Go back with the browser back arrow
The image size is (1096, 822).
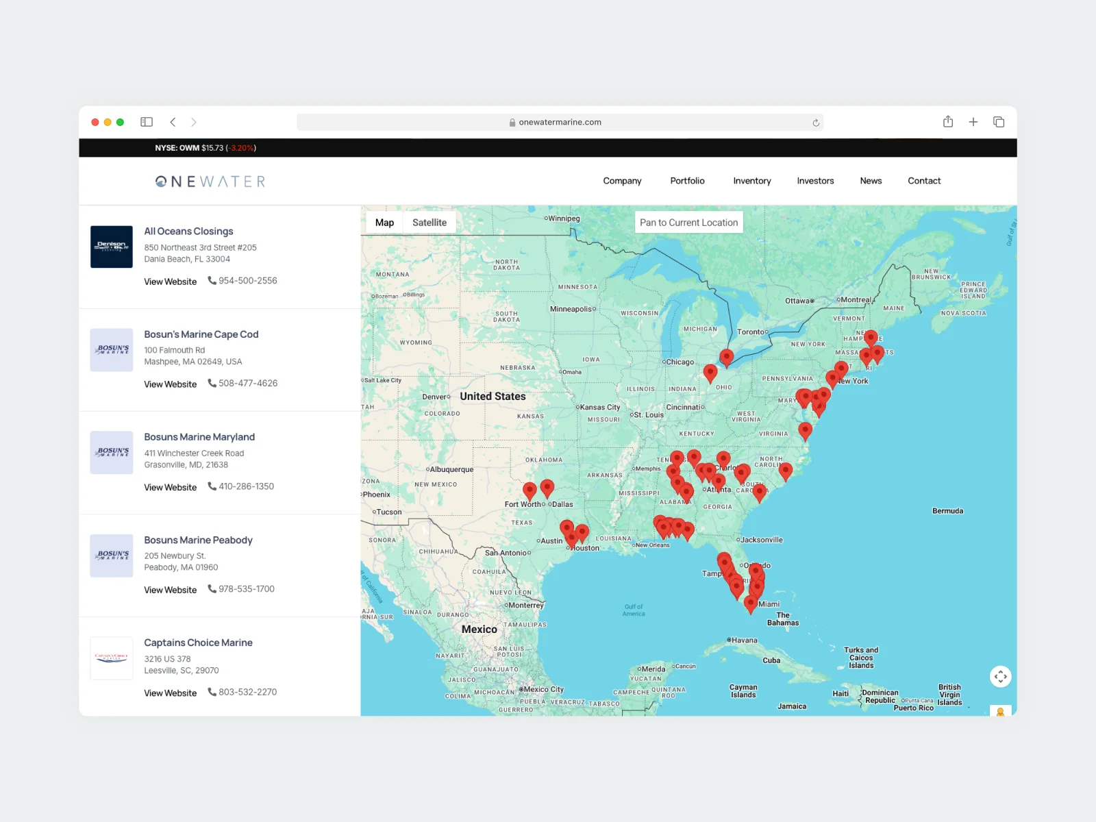173,122
